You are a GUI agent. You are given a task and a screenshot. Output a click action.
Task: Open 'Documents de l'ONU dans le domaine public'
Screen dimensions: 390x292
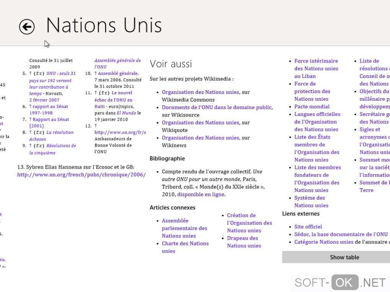pos(217,107)
